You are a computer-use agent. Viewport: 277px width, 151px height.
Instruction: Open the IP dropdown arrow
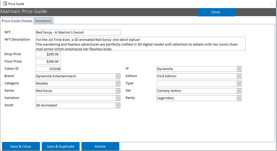click(239, 69)
